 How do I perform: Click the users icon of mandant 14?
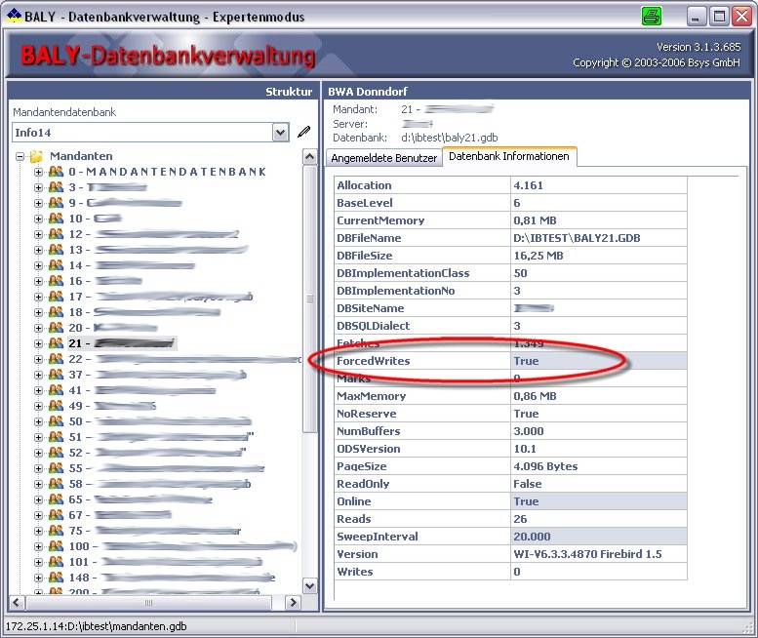56,265
